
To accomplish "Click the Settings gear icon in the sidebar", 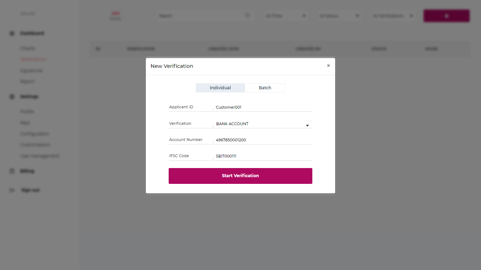I will 12,97.
